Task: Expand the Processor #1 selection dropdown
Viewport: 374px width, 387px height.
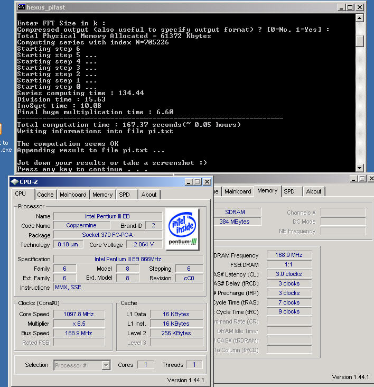Action: [106, 365]
